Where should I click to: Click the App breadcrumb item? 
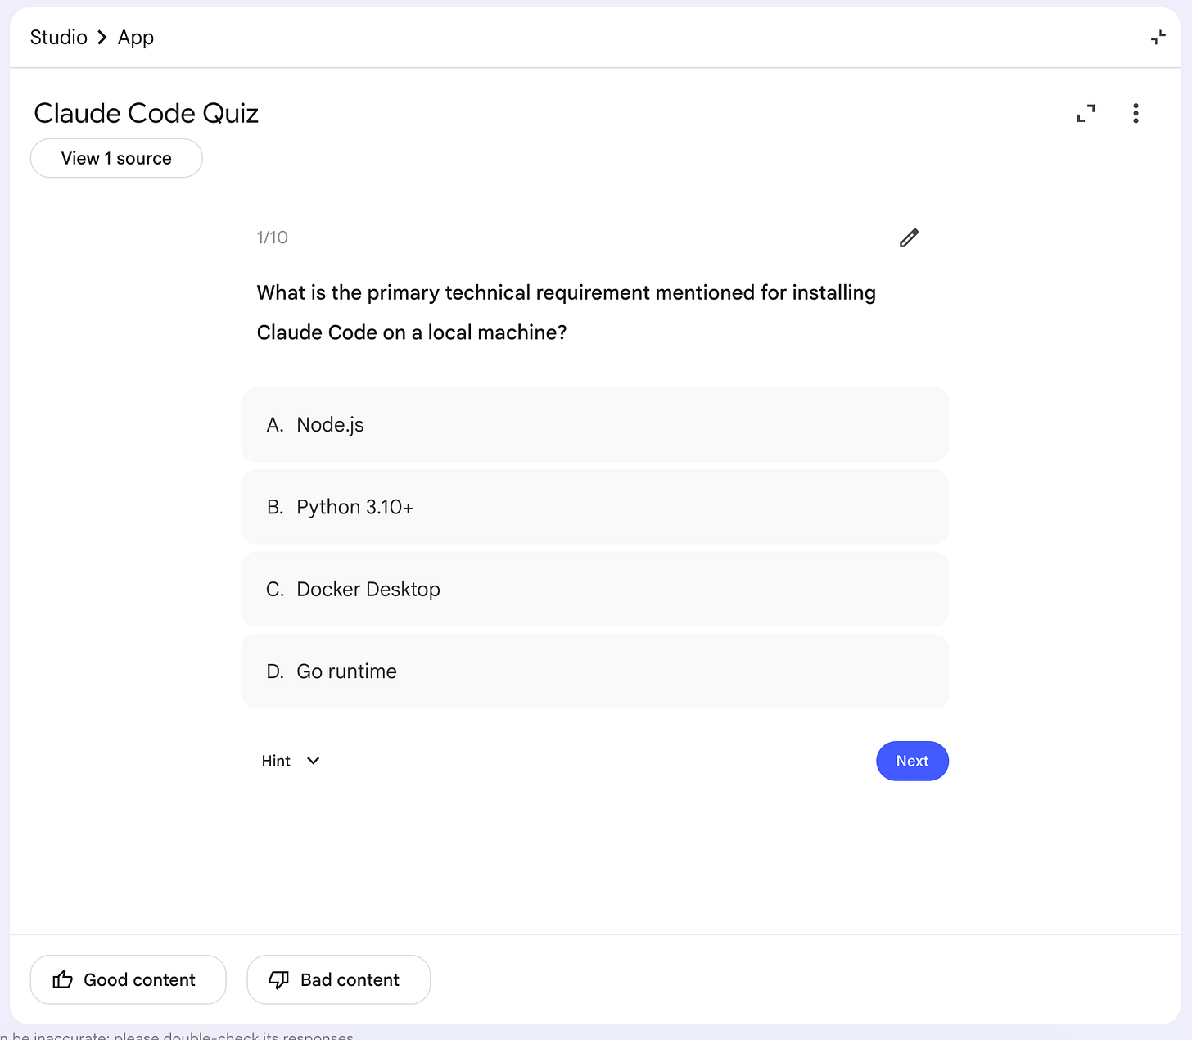tap(136, 38)
